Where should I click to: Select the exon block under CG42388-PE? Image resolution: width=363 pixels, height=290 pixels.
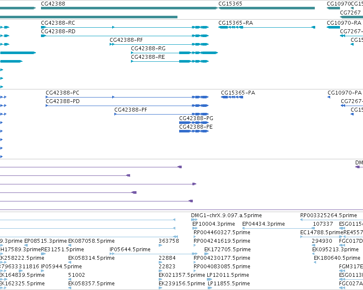click(x=194, y=131)
